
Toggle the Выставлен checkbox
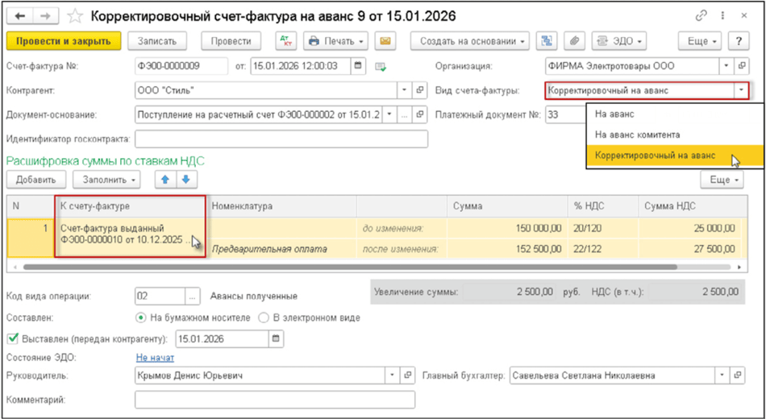(11, 338)
